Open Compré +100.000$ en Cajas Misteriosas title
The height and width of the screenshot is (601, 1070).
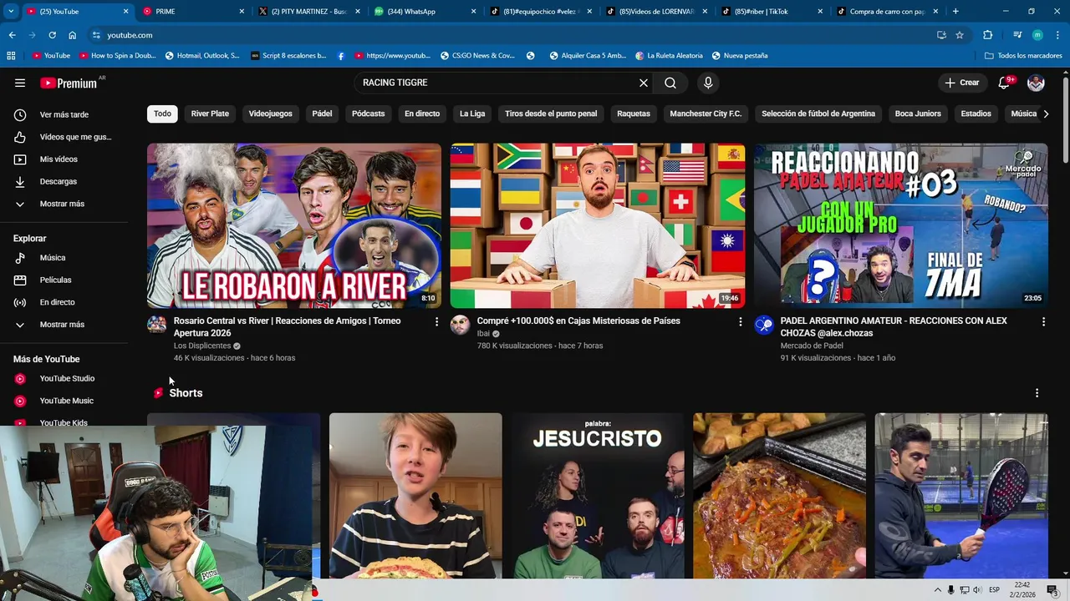point(578,321)
